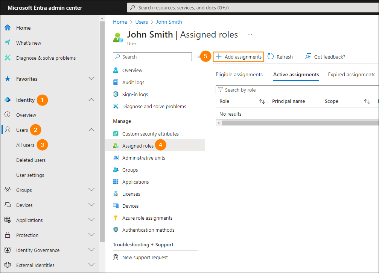
Task: Click Diagnose & solve problems wrench icon
Action: pos(8,57)
